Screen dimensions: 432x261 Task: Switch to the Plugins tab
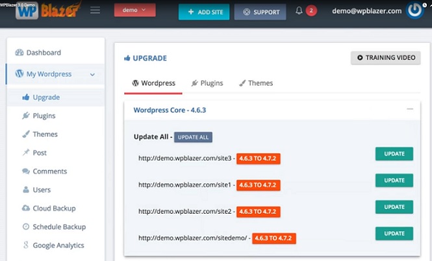pyautogui.click(x=207, y=83)
